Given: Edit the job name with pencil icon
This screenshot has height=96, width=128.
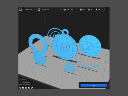Looking at the screenshot, I should (x=20, y=82).
